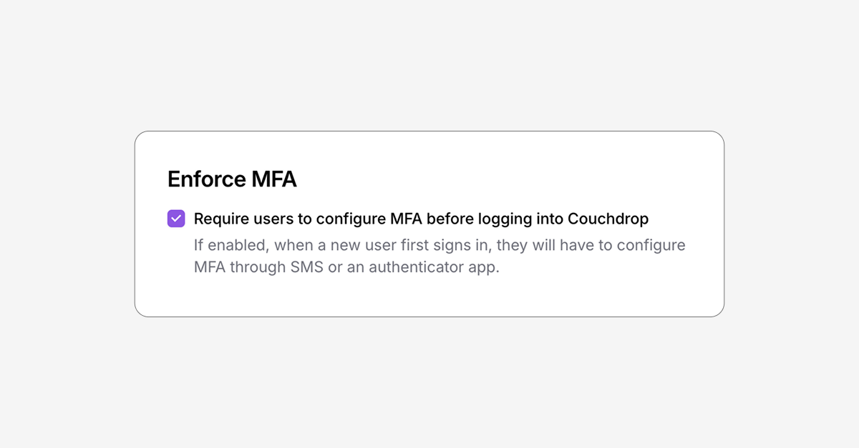The image size is (859, 448).
Task: Select the Require users to configure MFA label
Action: [x=419, y=219]
